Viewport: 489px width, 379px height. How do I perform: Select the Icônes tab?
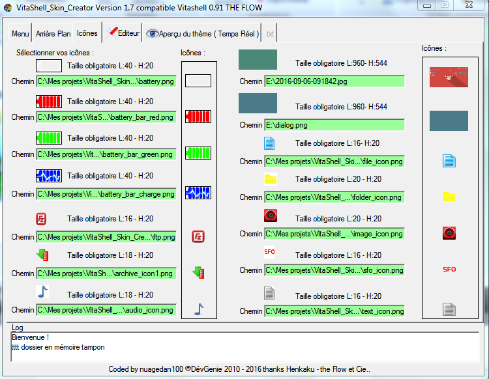click(87, 33)
